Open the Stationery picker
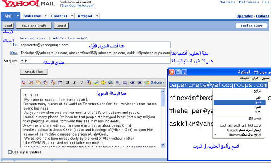This screenshot has width=271, height=163. (154, 82)
